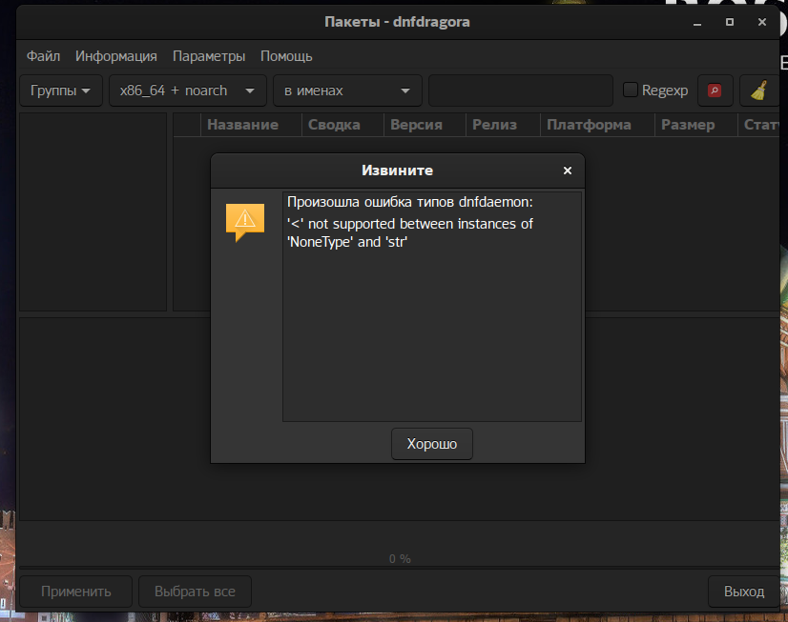Open the Помощь menu
This screenshot has height=622, width=788.
coord(286,56)
